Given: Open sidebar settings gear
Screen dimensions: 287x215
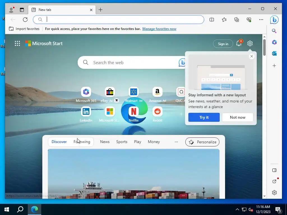Looking at the screenshot, I should 274,193.
